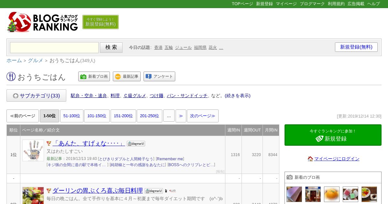
Task: Click the green 今すぐランキングに参加 新規登録 button
Action: click(333, 135)
